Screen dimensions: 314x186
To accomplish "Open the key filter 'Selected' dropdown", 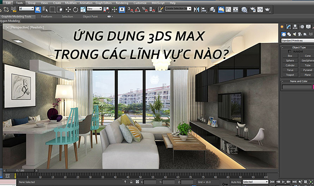I will 256,182.
